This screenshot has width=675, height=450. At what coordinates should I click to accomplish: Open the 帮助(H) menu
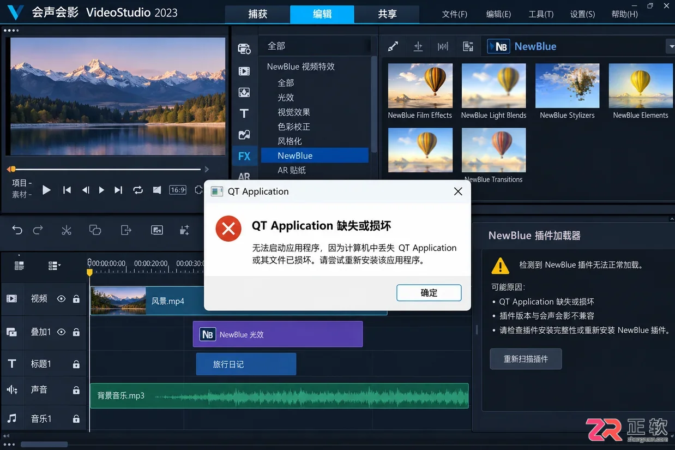click(x=625, y=14)
